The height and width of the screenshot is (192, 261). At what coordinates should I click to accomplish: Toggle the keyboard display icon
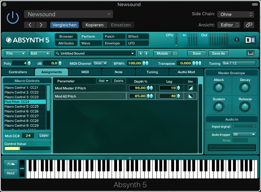tap(250, 54)
